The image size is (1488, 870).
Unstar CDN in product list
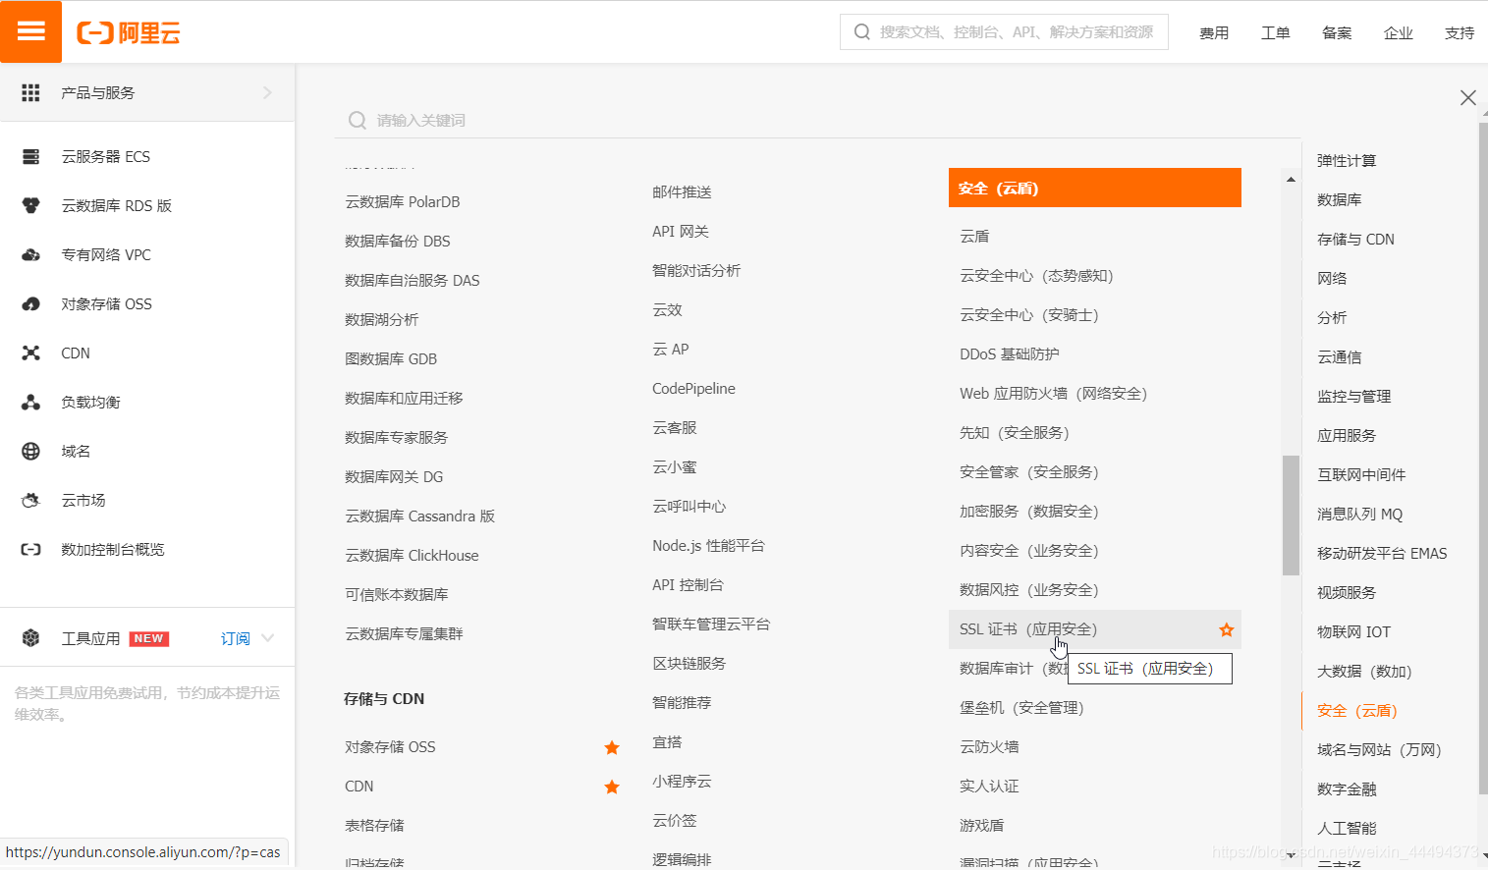tap(612, 788)
